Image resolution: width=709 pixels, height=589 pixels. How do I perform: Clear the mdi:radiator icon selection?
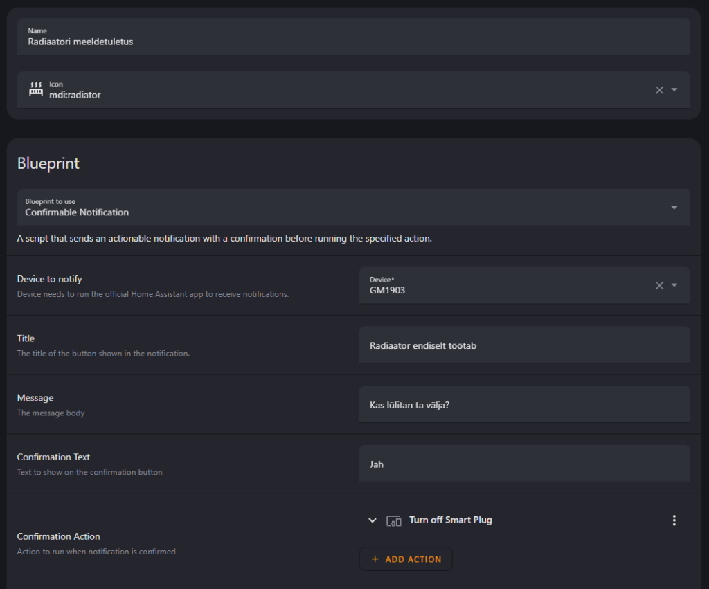(659, 90)
